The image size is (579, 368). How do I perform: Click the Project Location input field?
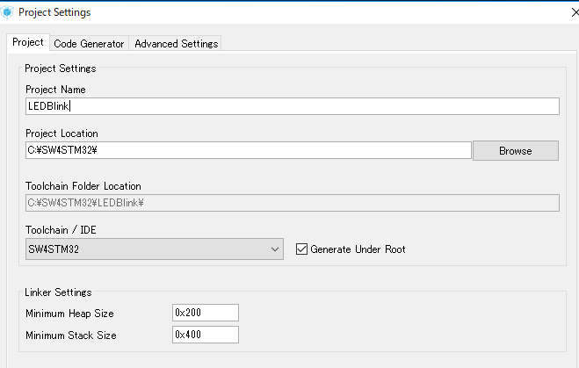pos(249,150)
